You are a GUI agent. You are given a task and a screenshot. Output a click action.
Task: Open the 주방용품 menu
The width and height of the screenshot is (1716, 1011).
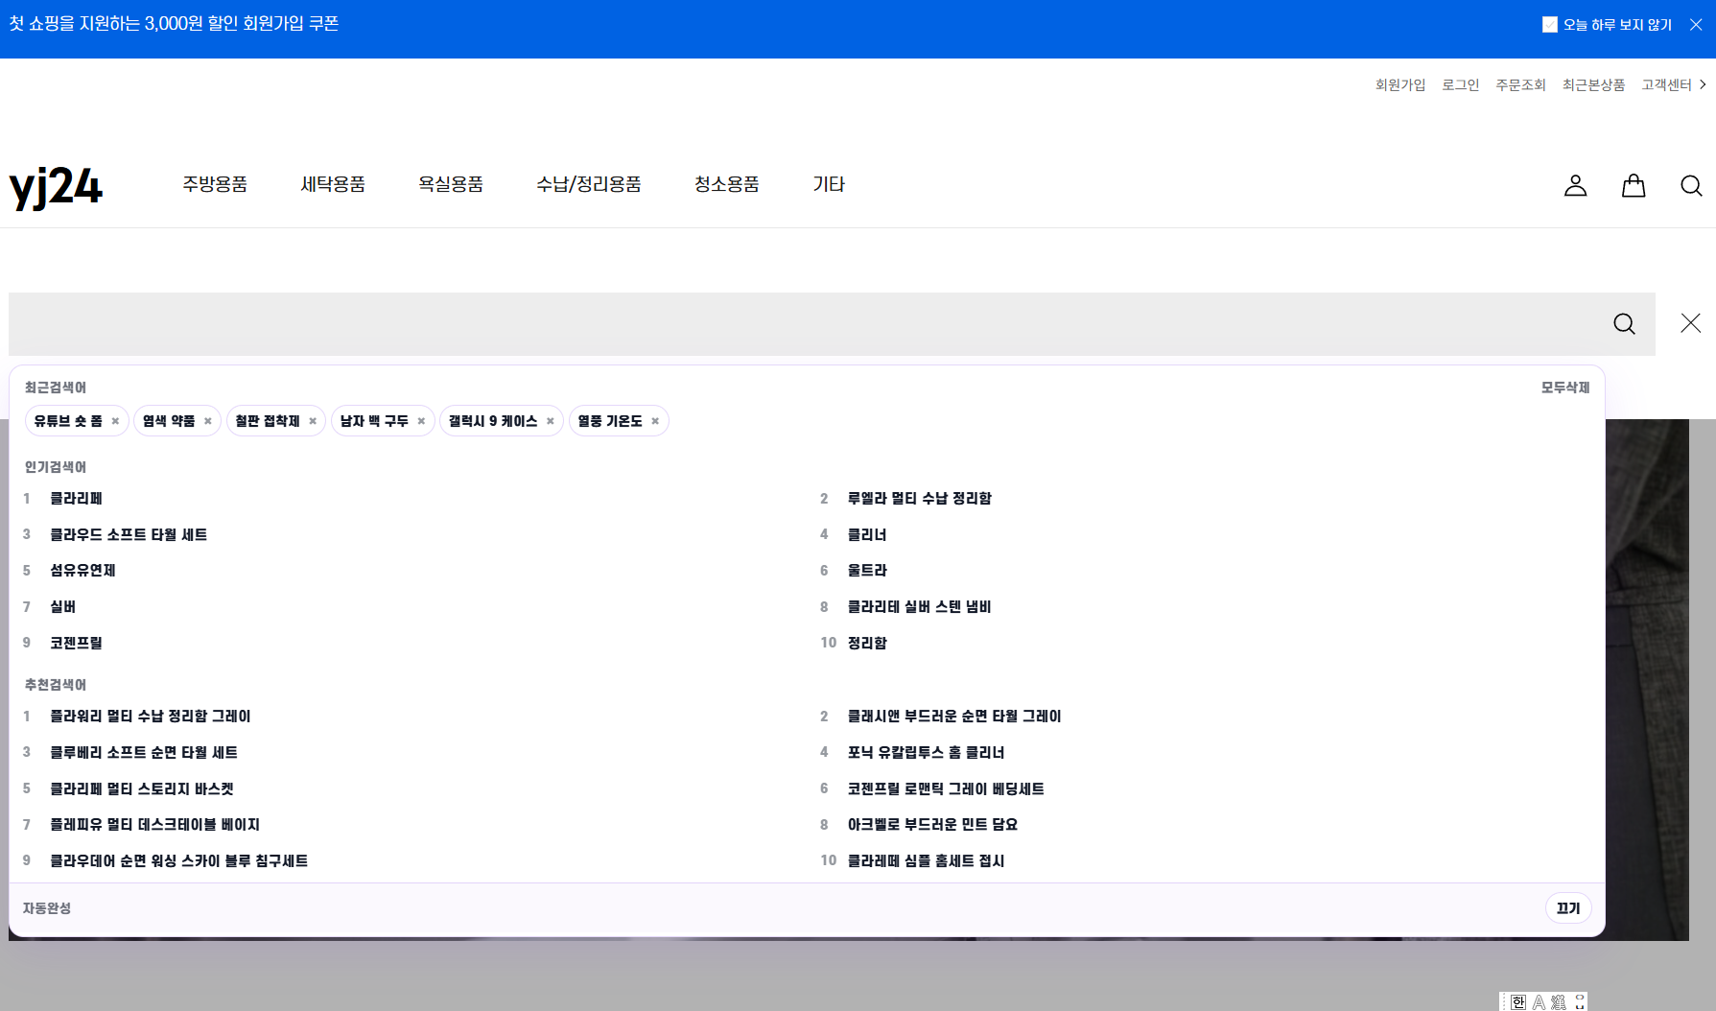[x=216, y=184]
